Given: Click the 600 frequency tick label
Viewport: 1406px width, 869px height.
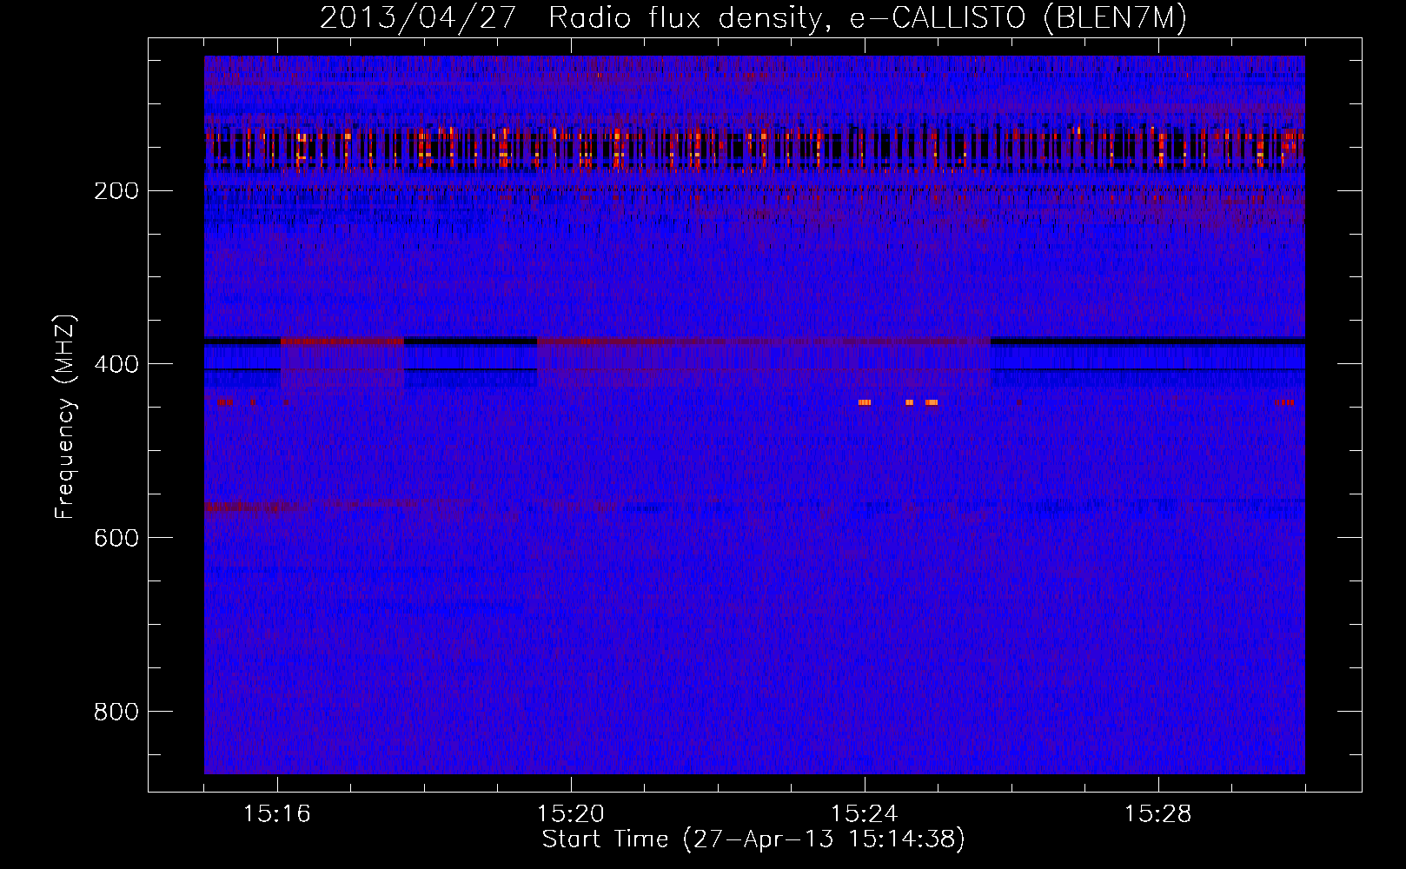Looking at the screenshot, I should pos(116,538).
